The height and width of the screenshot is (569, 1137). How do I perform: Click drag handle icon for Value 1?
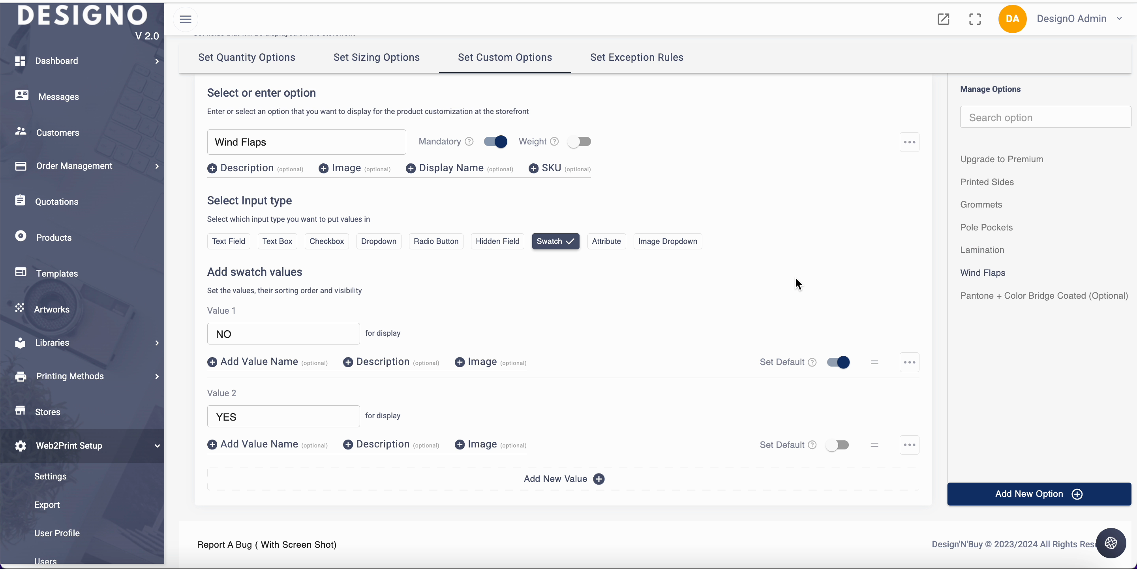(x=874, y=363)
